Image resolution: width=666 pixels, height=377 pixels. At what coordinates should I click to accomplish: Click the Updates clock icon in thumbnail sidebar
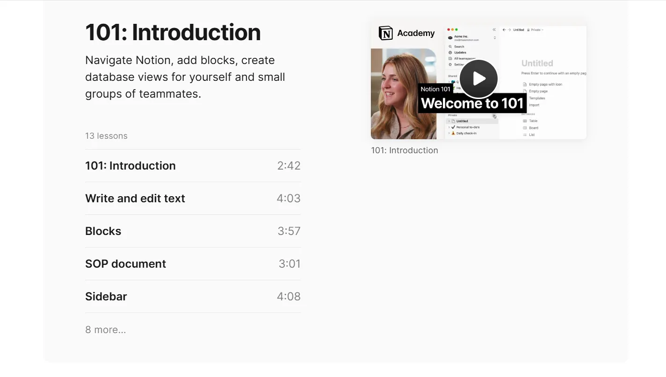click(x=450, y=53)
